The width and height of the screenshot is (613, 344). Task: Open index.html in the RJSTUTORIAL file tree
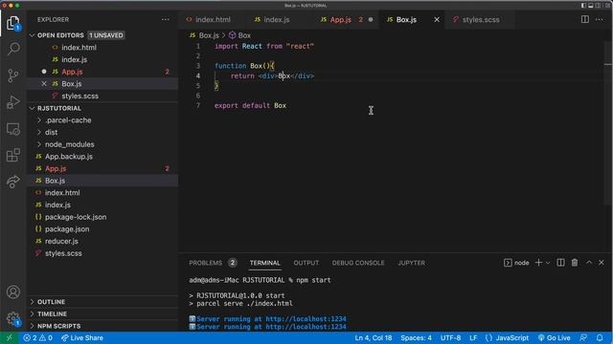pos(102,193)
